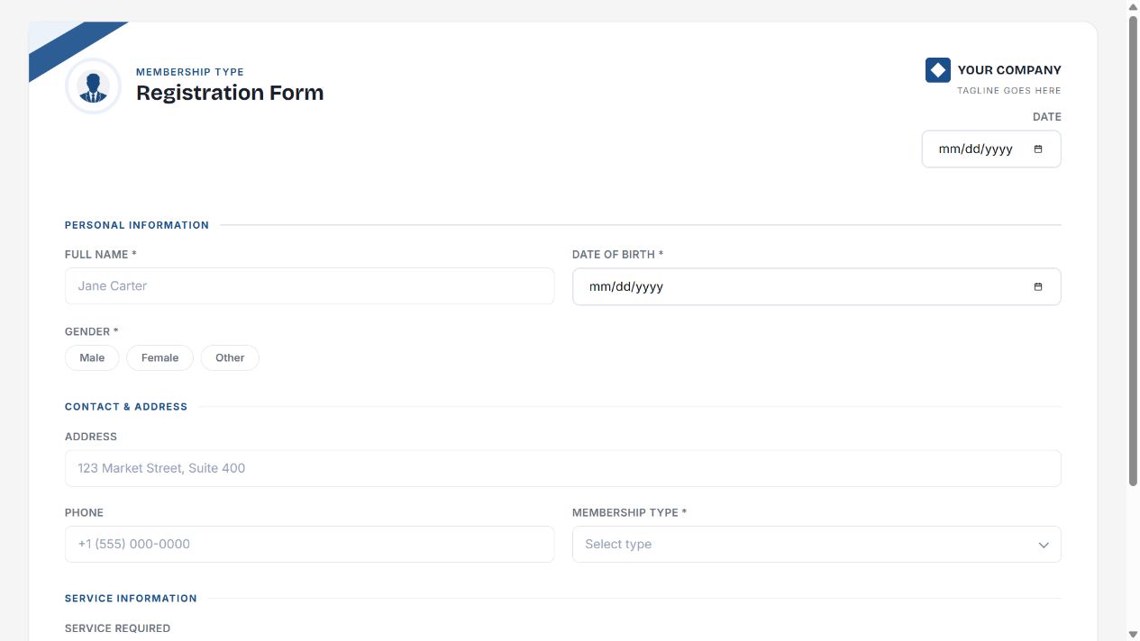Select the Female gender option
This screenshot has width=1140, height=641.
(x=160, y=357)
